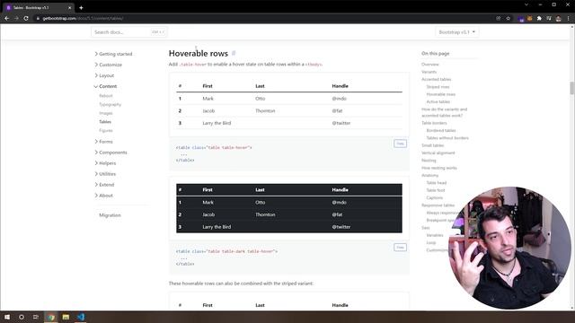Switch to Chrome in the taskbar

point(51,317)
